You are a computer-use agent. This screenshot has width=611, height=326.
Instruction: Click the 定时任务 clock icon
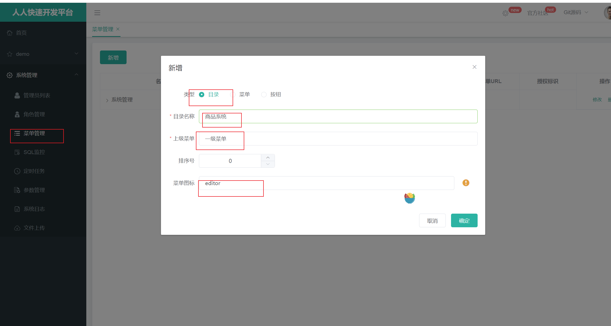click(17, 171)
